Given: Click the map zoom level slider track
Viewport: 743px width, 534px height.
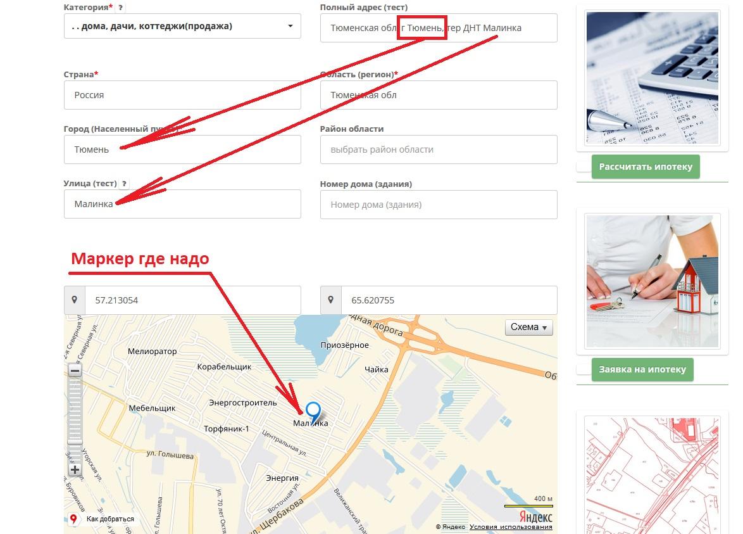Looking at the screenshot, I should (75, 420).
